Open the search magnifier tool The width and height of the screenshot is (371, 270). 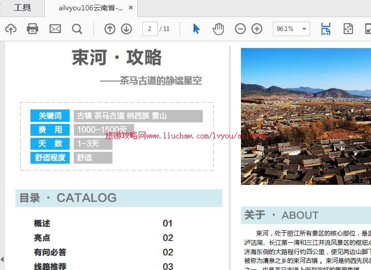pos(77,29)
